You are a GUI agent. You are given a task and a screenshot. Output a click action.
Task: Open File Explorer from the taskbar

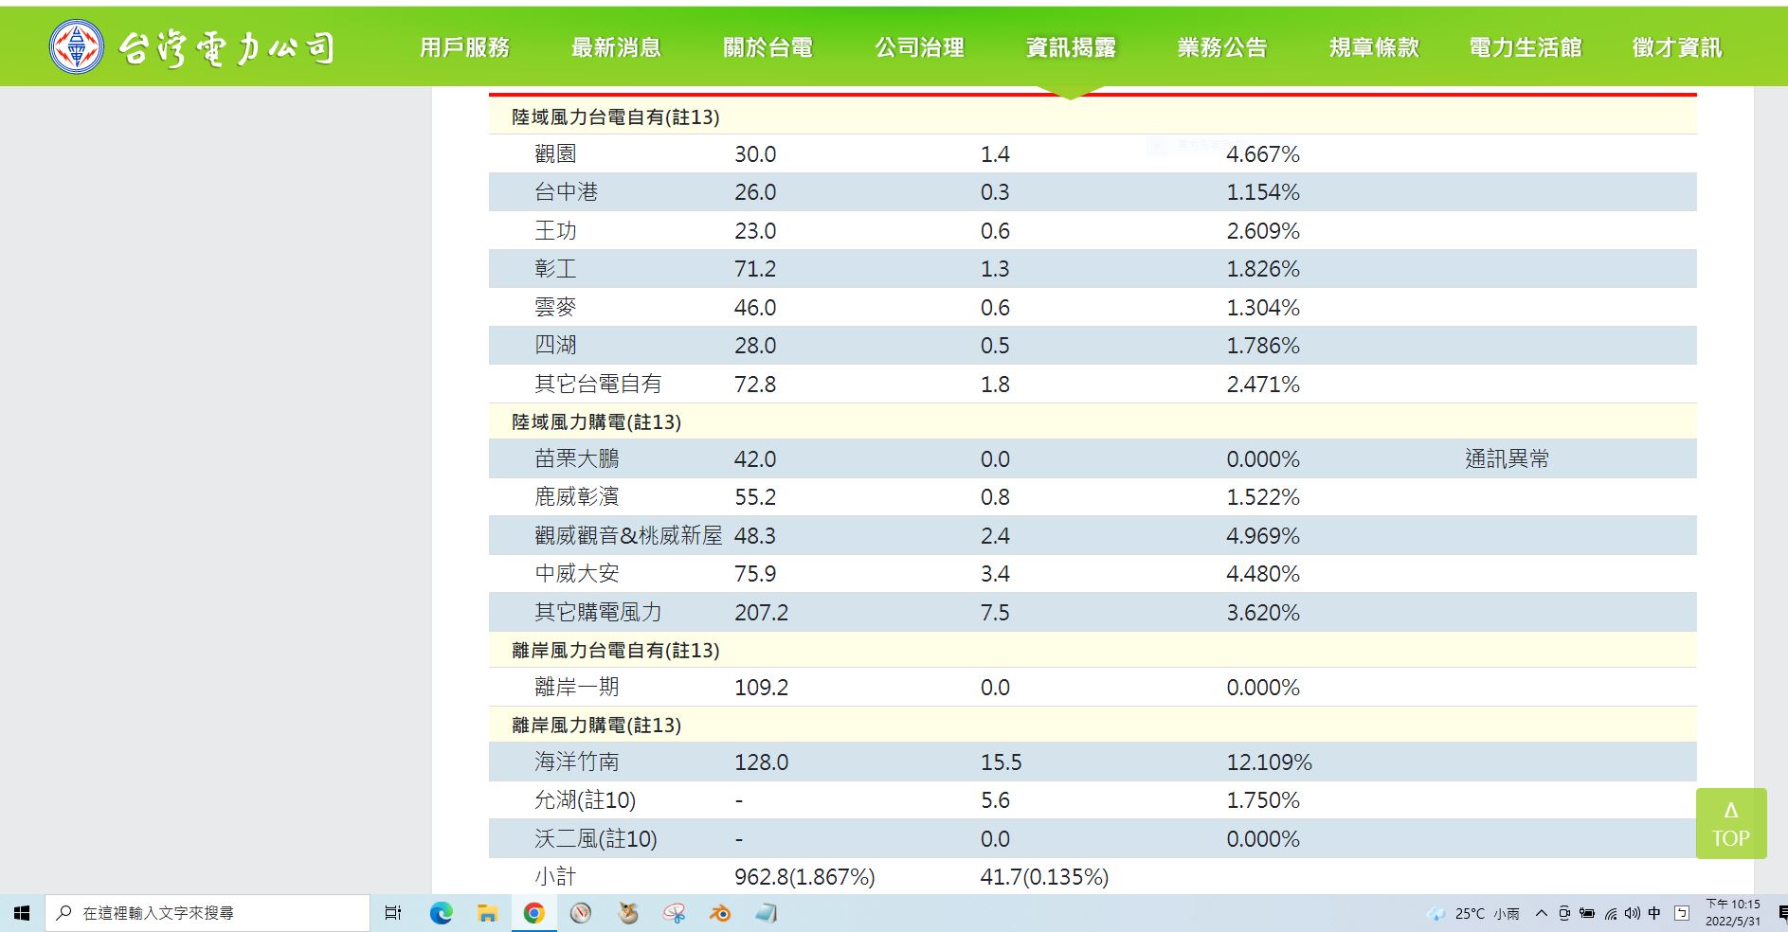pyautogui.click(x=487, y=913)
